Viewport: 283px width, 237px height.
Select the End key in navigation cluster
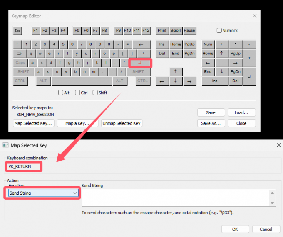176,54
